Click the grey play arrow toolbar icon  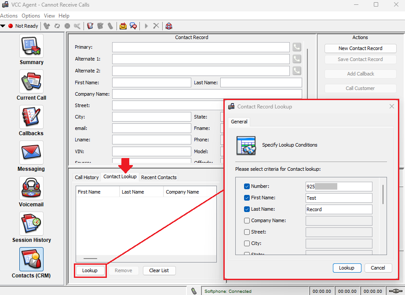(146, 26)
